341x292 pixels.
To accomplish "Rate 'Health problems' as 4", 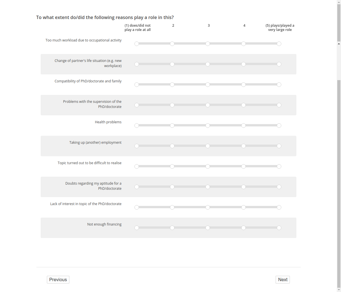I will click(244, 126).
